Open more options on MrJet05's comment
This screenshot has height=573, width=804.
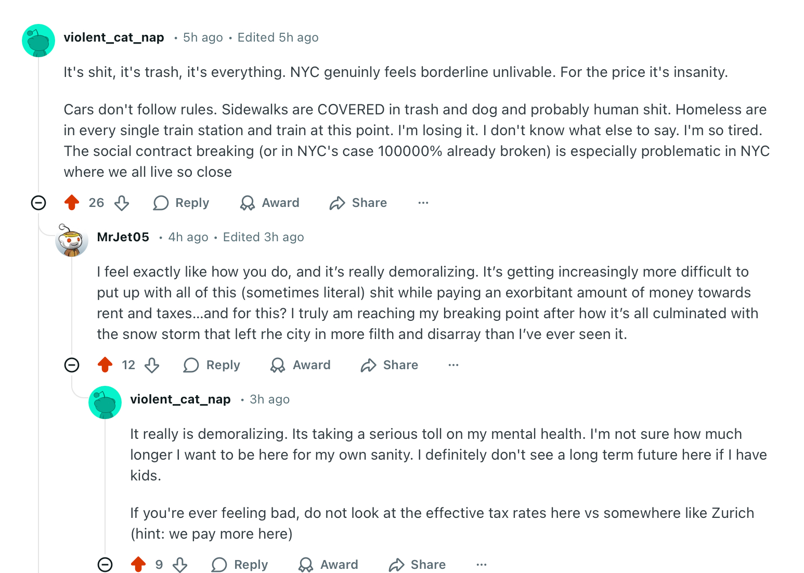pyautogui.click(x=453, y=364)
